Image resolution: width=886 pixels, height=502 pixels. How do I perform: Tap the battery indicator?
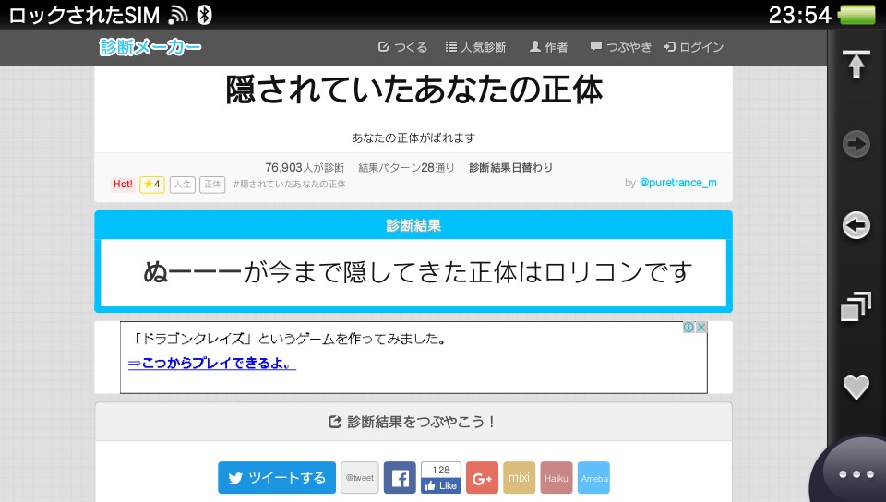click(x=857, y=15)
